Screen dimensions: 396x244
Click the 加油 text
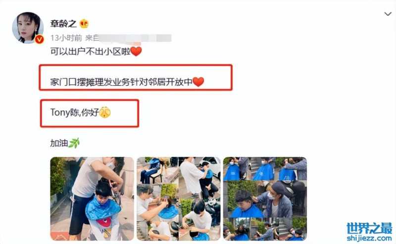59,143
